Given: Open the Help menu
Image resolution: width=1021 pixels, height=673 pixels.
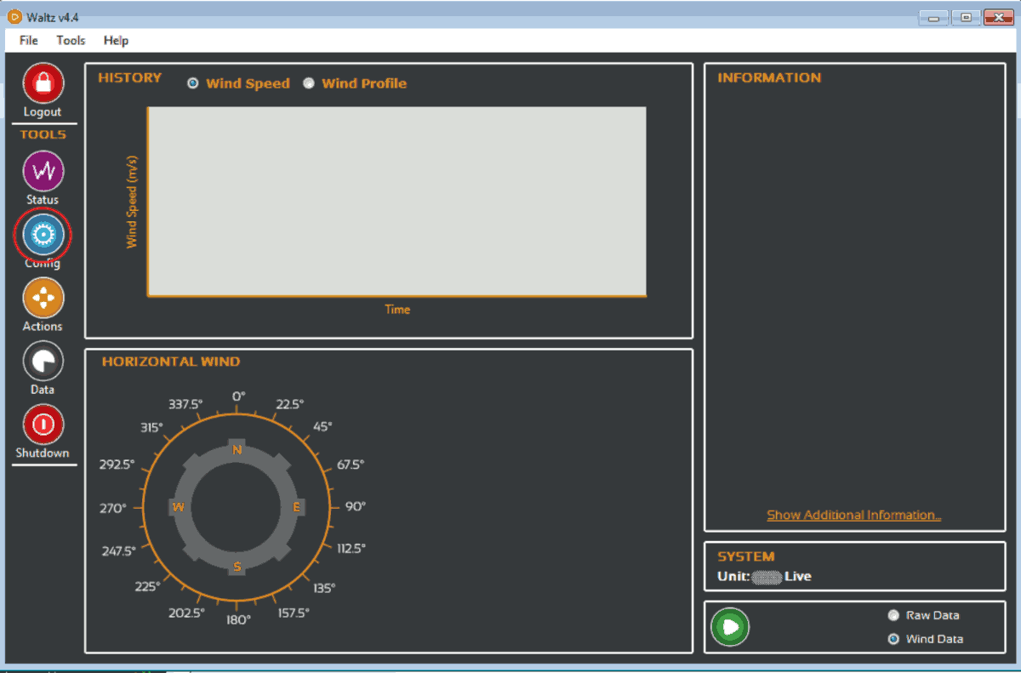Looking at the screenshot, I should (x=116, y=40).
